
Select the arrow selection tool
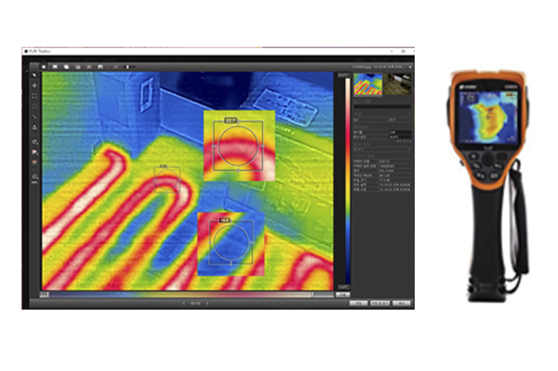35,75
